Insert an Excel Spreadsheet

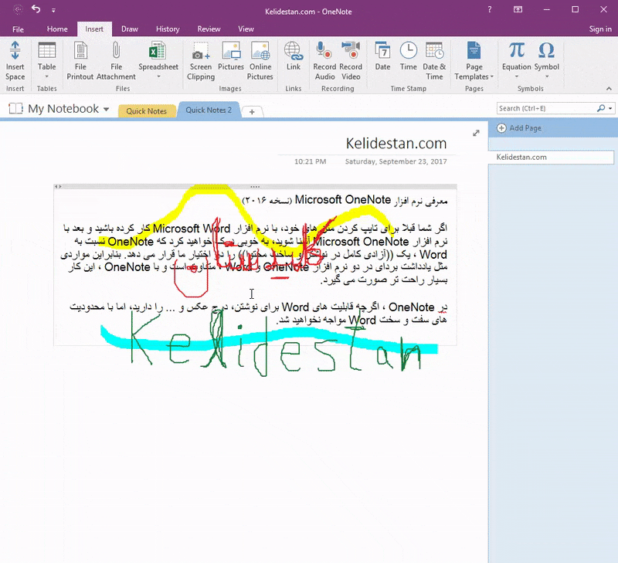[x=158, y=61]
